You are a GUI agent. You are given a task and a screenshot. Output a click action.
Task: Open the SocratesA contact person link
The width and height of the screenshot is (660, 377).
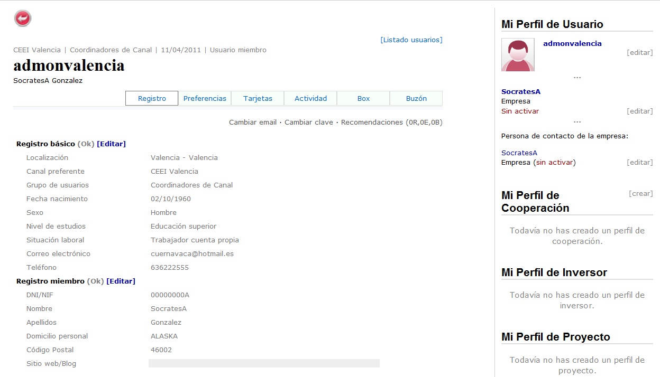tap(519, 153)
